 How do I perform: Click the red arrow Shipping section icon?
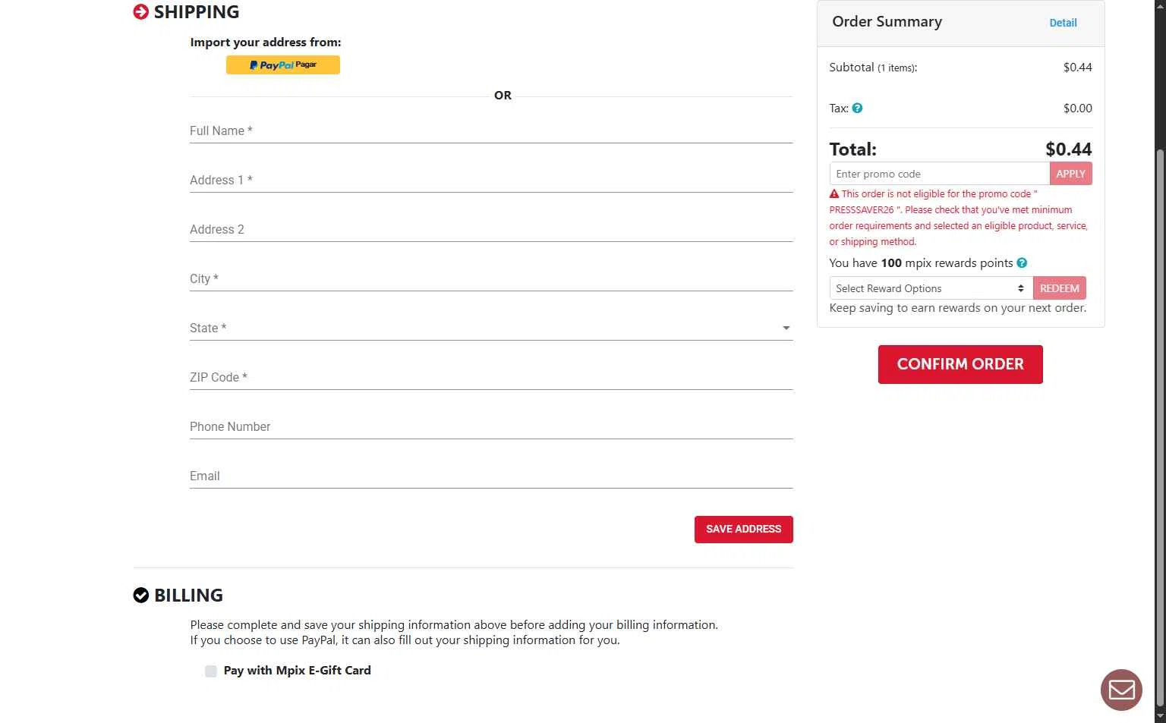pyautogui.click(x=140, y=11)
